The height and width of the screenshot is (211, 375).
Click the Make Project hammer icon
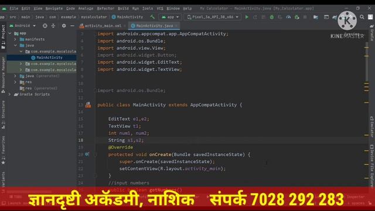(152, 17)
